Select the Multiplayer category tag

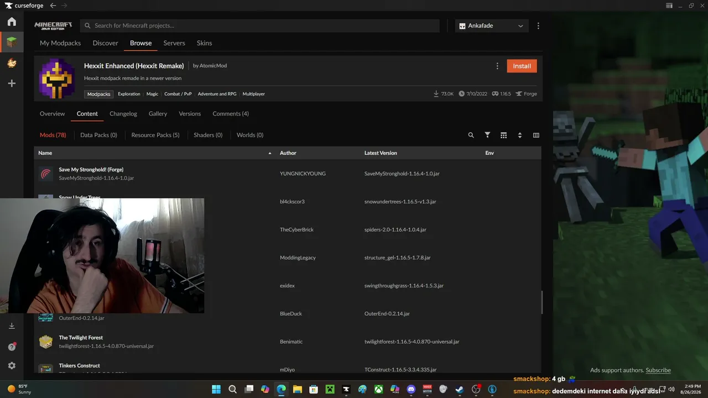pos(253,94)
